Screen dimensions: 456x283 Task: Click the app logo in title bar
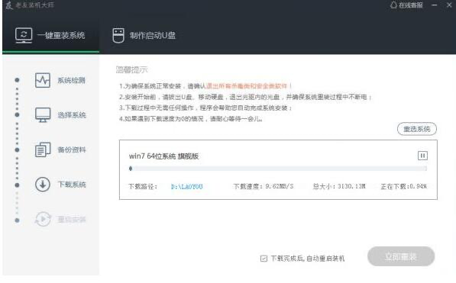click(9, 5)
